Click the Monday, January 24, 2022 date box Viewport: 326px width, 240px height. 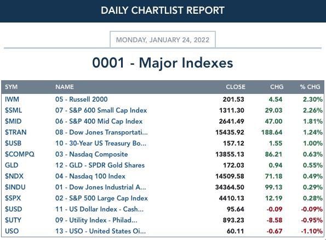point(163,40)
